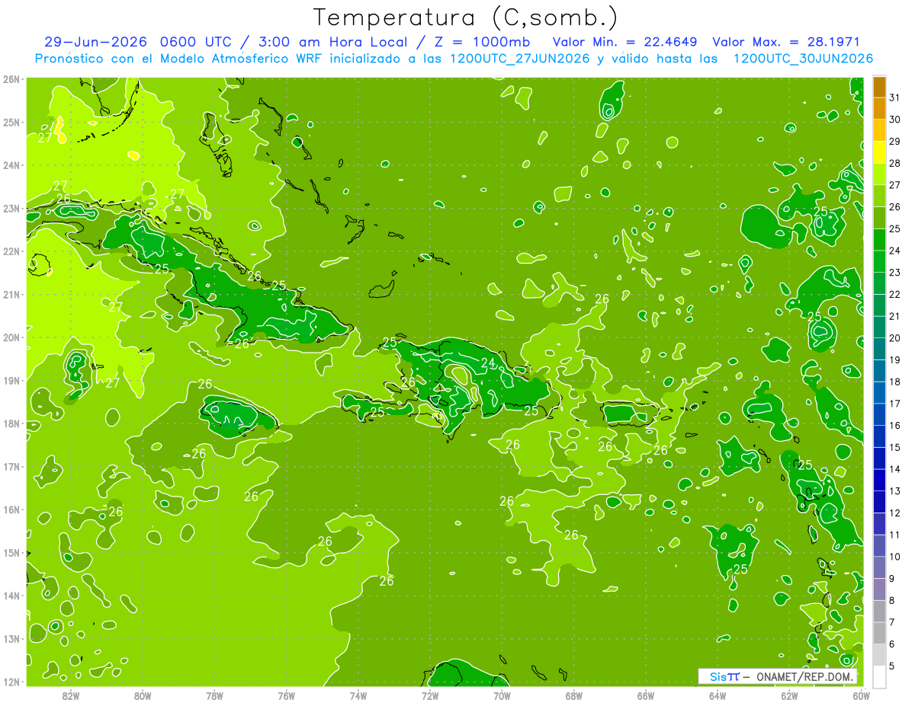Click the legend value 31
Screen dimensions: 915x706
click(894, 97)
